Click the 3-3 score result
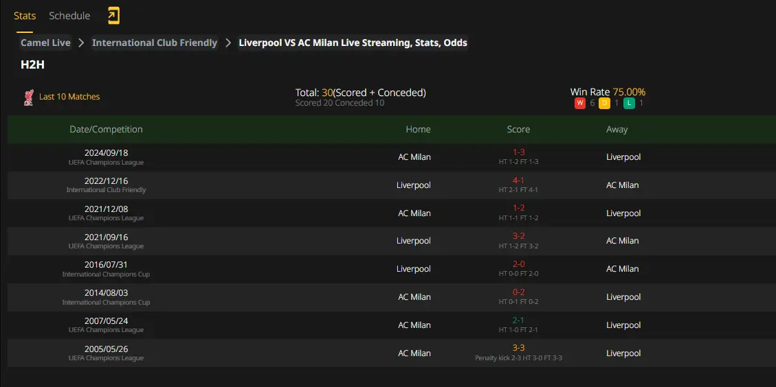 coord(519,348)
